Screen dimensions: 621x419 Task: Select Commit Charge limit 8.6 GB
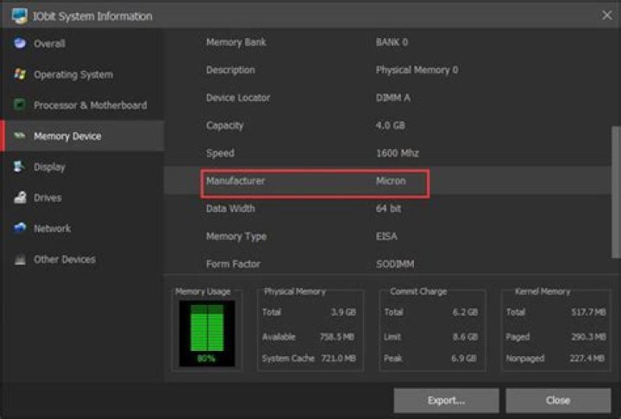click(x=466, y=337)
